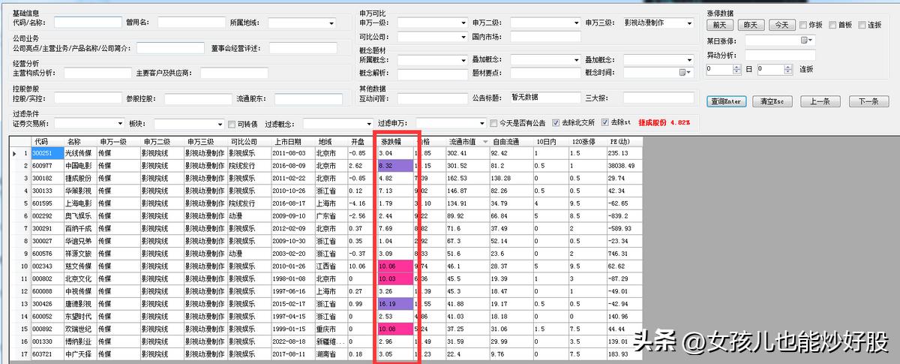Focus the 异动分析 input field
This screenshot has height=364, width=900.
pos(781,55)
